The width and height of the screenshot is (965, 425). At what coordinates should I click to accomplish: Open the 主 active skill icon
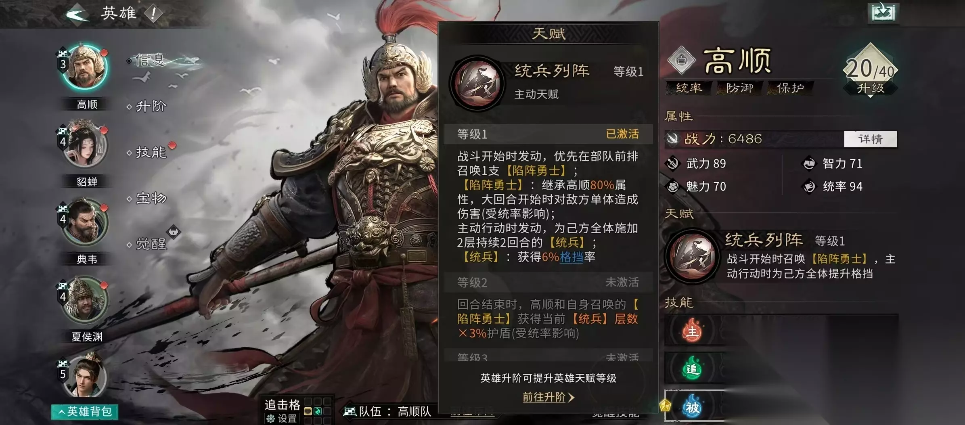[x=692, y=331]
